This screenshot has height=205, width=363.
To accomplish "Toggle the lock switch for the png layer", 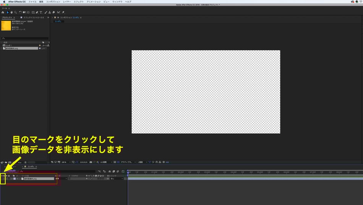I will pyautogui.click(x=9, y=178).
